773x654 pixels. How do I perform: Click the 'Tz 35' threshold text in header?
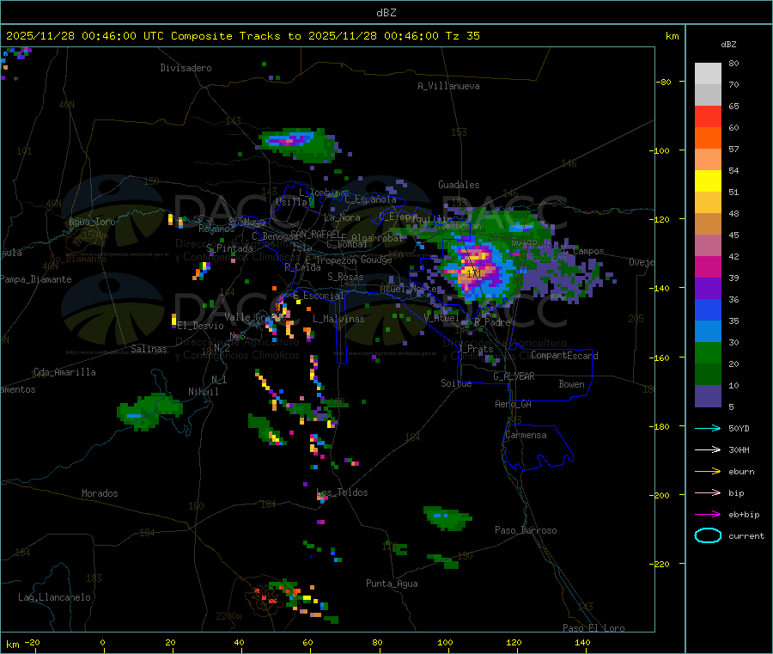point(462,36)
